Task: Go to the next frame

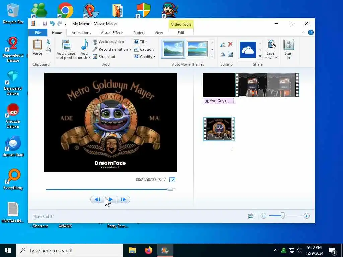Action: (123, 199)
